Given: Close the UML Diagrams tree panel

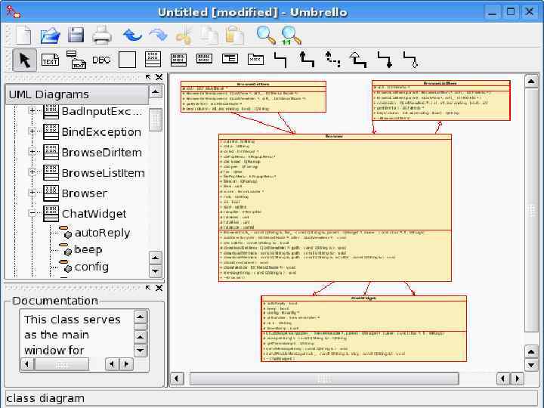Looking at the screenshot, I should 159,77.
